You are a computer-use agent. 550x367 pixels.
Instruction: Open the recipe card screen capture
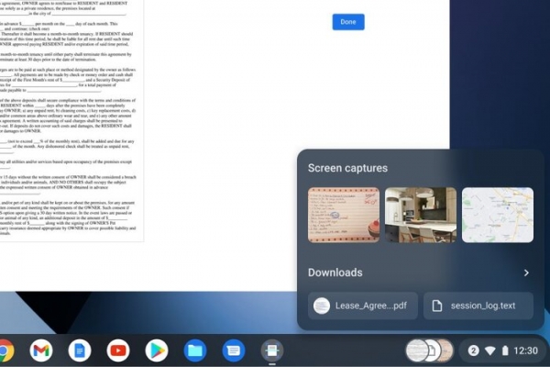343,216
